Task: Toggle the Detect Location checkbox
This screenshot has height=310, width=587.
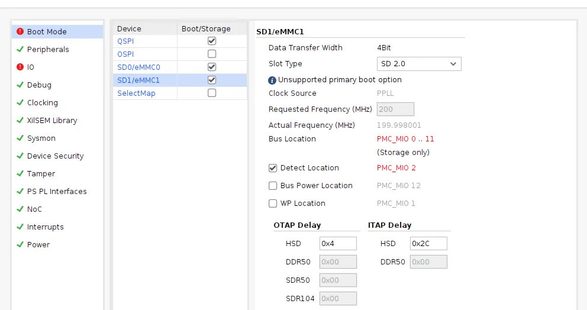Action: (273, 168)
